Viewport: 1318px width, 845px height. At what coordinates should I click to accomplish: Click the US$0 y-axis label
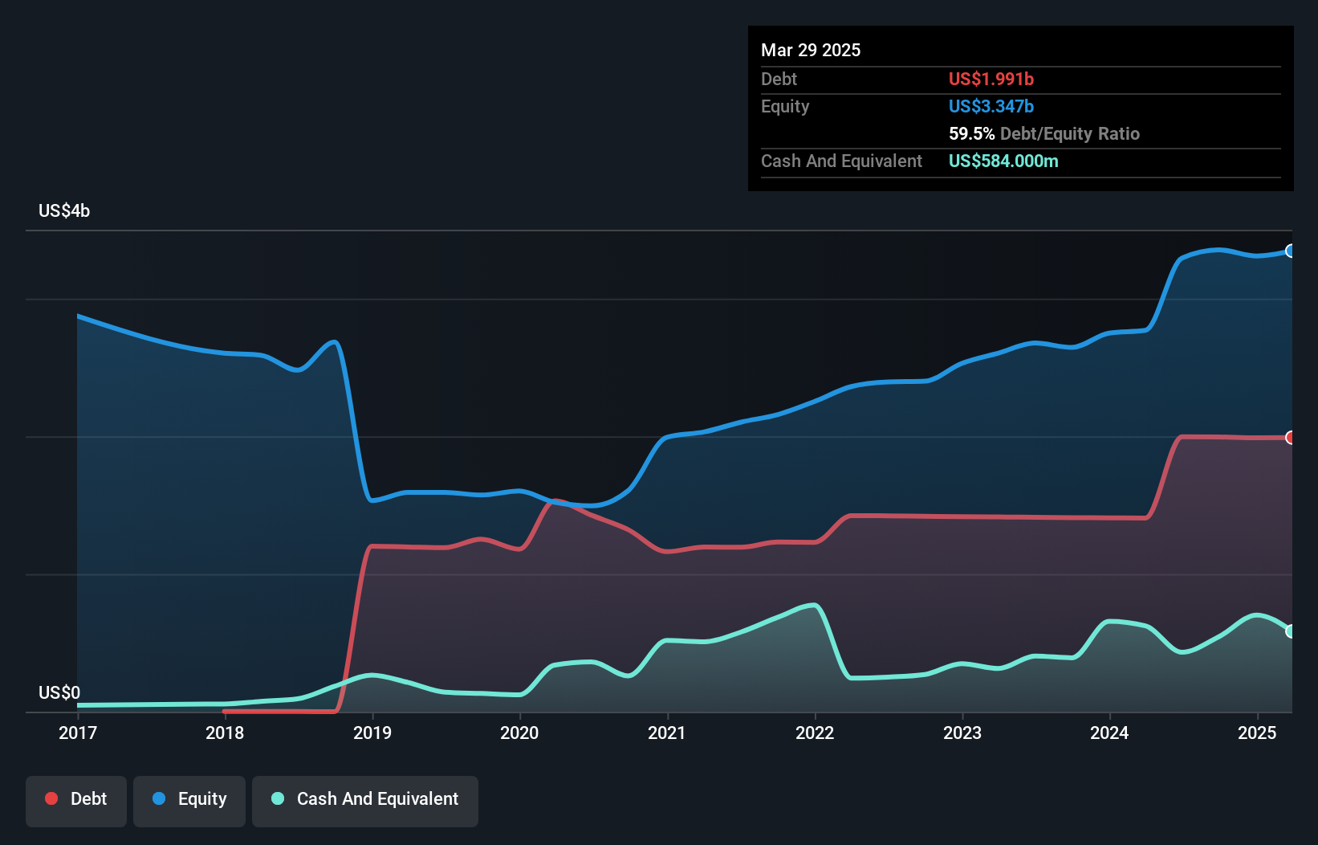[x=59, y=692]
